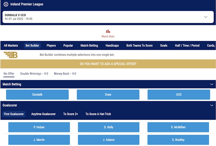
Task: Switch to the All Markets tab
Action: [x=11, y=45]
